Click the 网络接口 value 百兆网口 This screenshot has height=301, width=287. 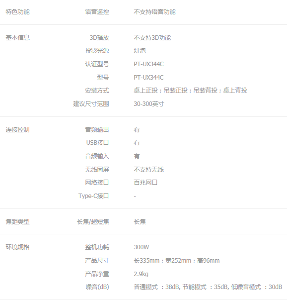pos(145,183)
